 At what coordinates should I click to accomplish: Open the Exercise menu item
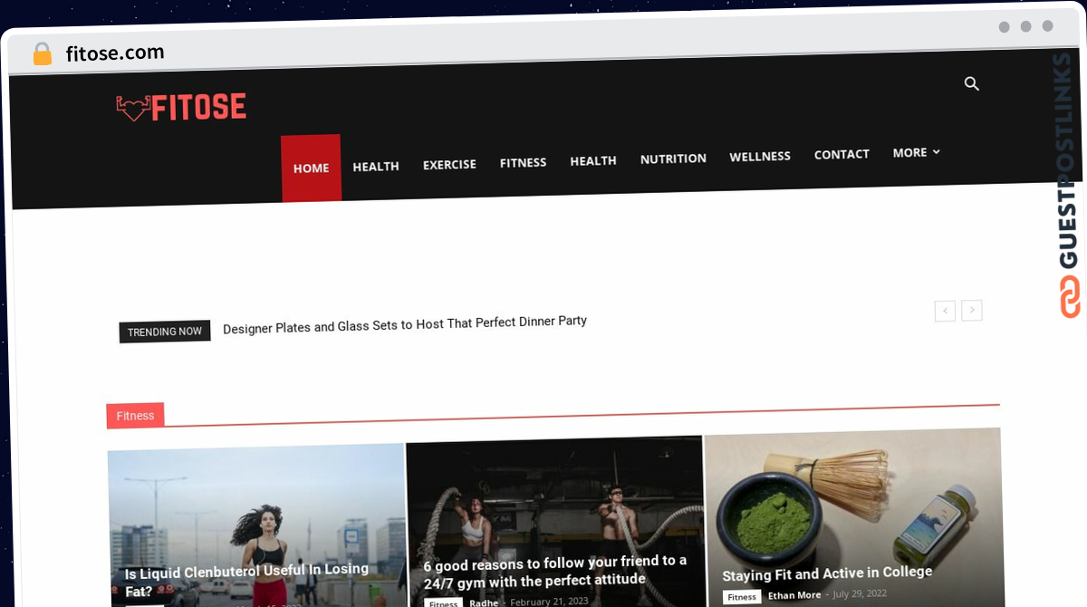click(449, 165)
